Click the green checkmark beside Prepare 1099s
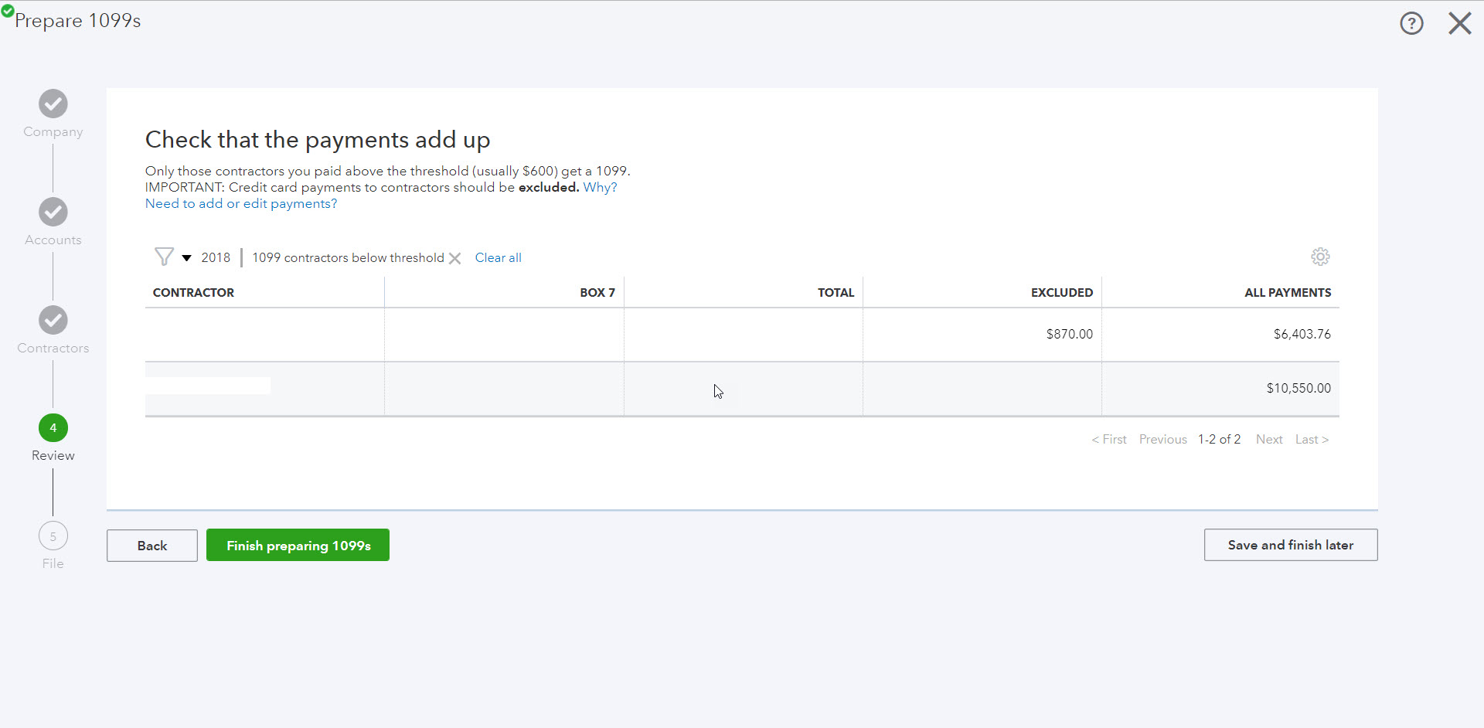 click(x=9, y=12)
